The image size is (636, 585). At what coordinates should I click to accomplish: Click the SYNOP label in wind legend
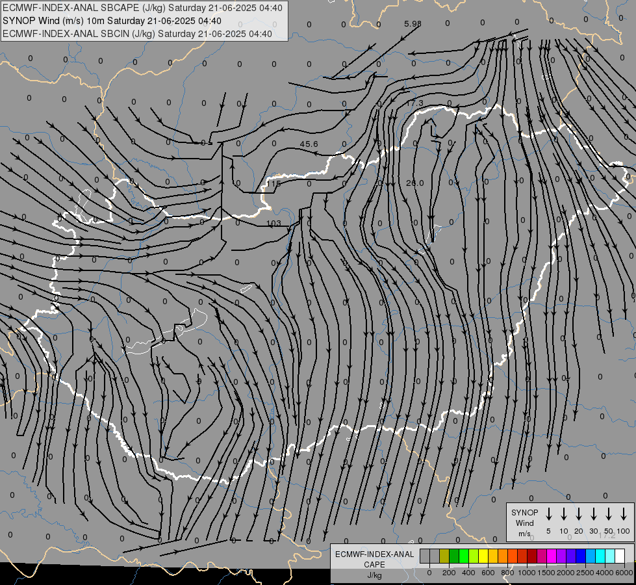[524, 513]
